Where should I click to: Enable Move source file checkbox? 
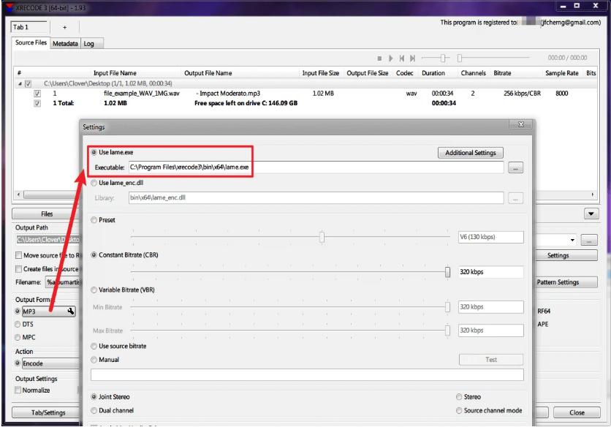coord(18,255)
